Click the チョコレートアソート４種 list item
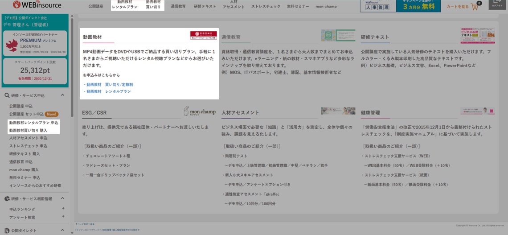Screen dimensions: 508x235 (107, 156)
